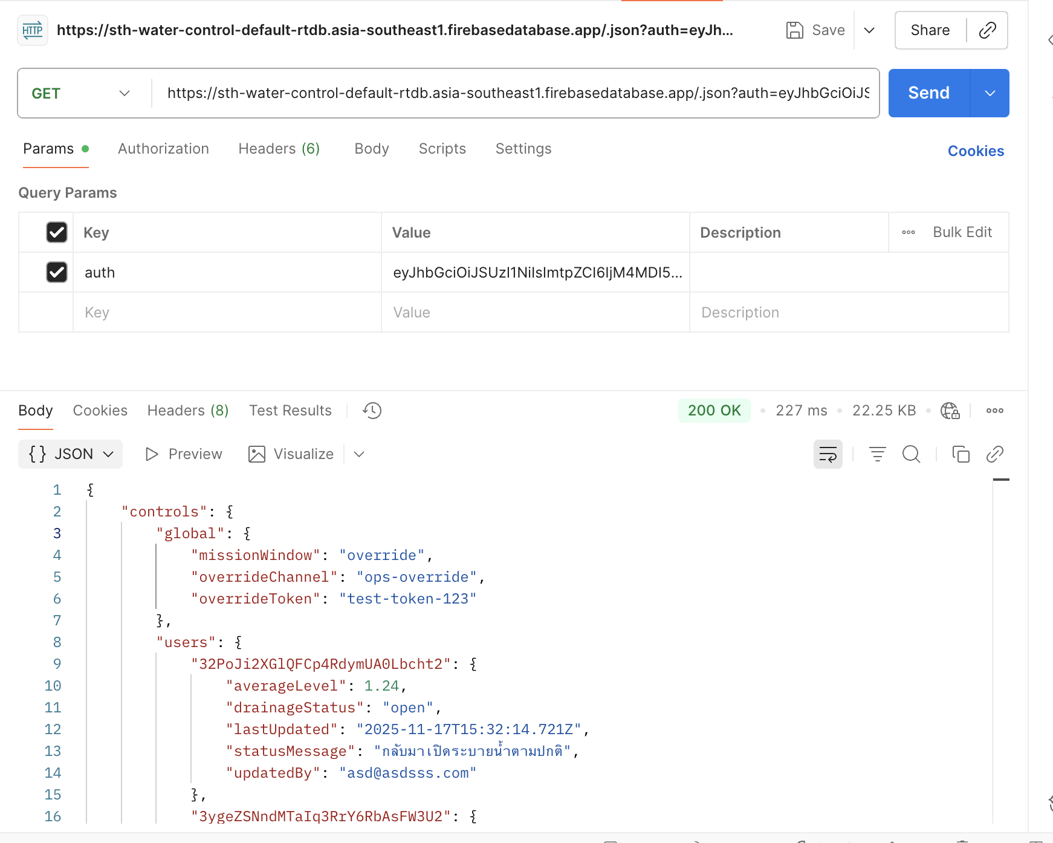Open search in response body

tap(911, 454)
